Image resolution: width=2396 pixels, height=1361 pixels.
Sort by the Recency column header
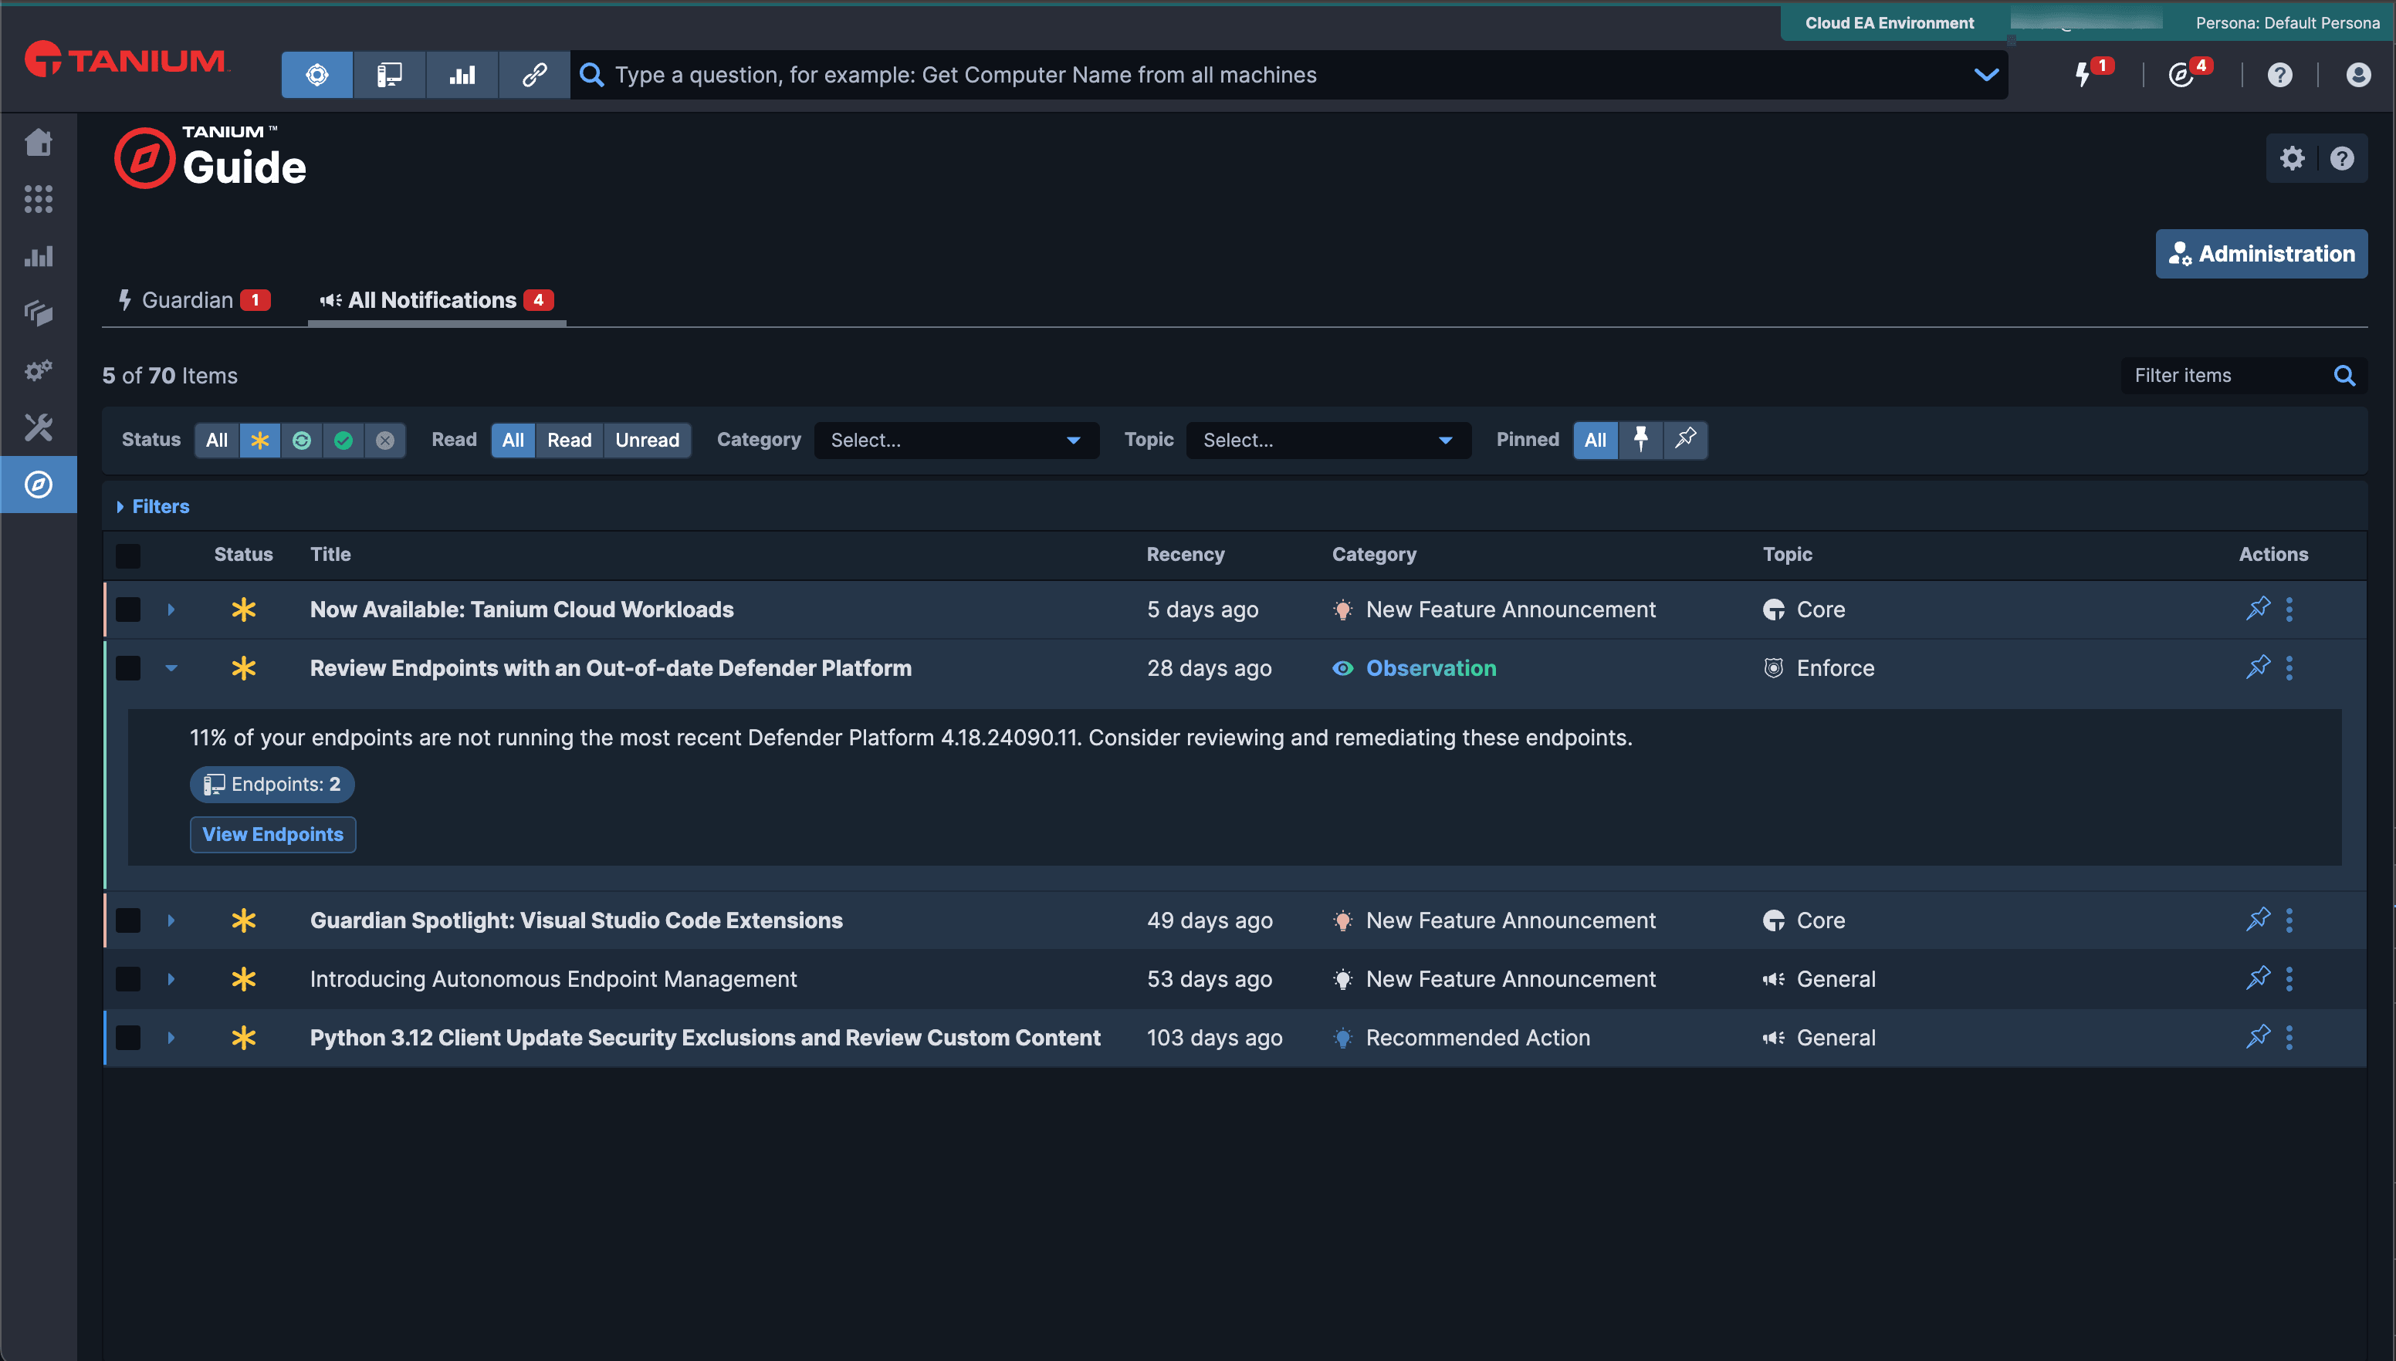tap(1185, 554)
